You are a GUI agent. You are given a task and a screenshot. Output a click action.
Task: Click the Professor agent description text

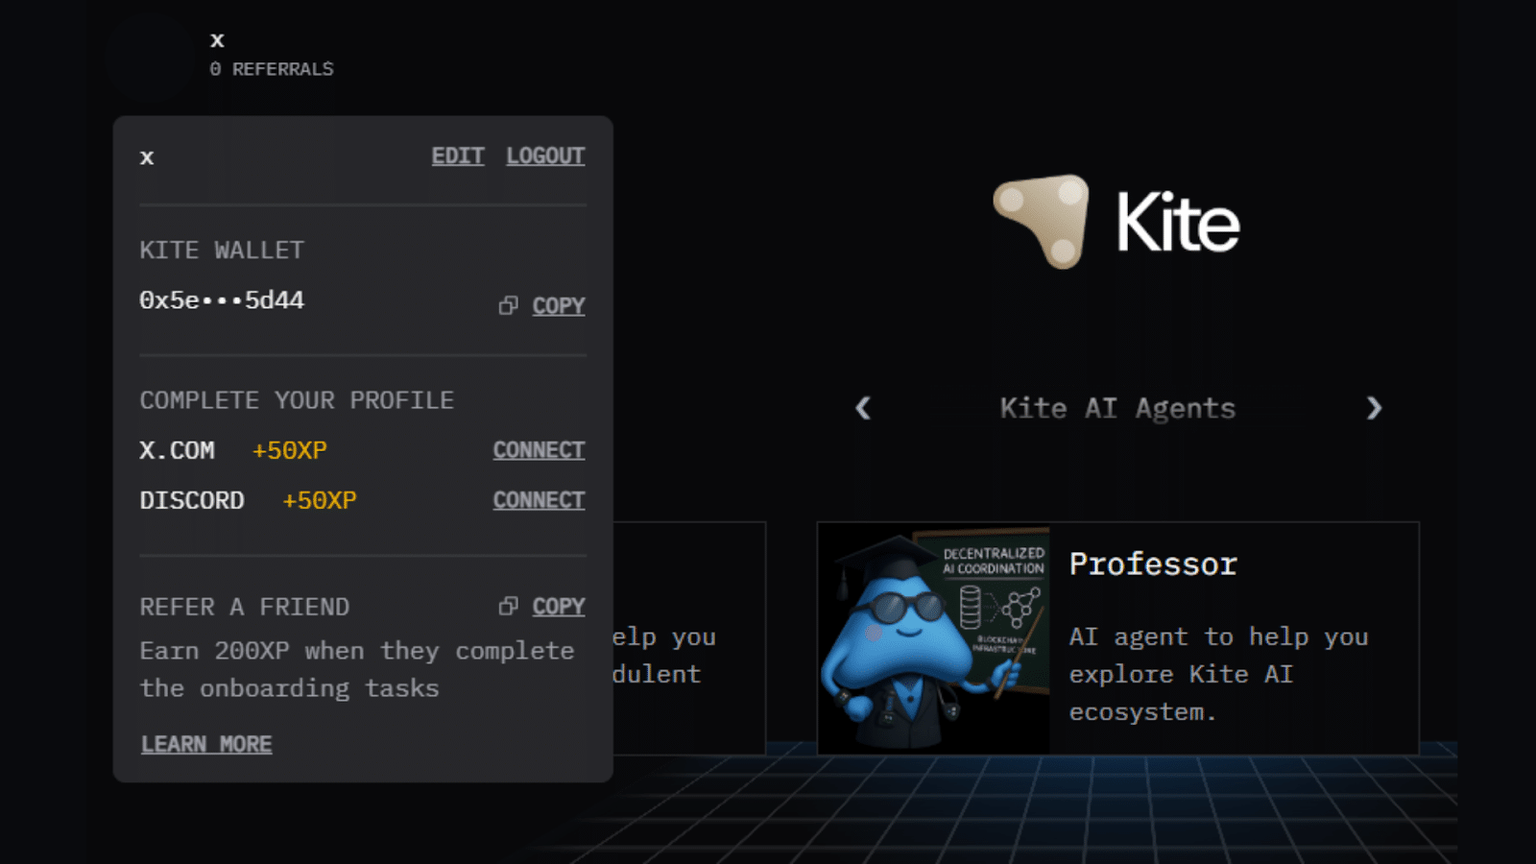pyautogui.click(x=1219, y=674)
